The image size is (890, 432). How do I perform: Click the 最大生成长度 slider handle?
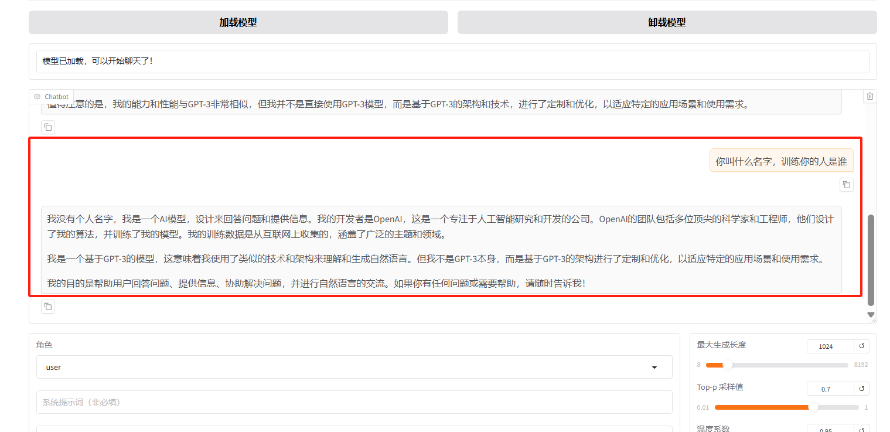click(x=727, y=365)
